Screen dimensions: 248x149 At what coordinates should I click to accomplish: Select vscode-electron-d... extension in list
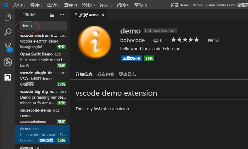click(x=42, y=41)
